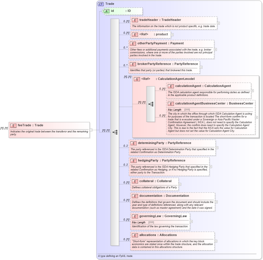
Task: Click the A attribute icon next to id
Action: click(x=107, y=11)
